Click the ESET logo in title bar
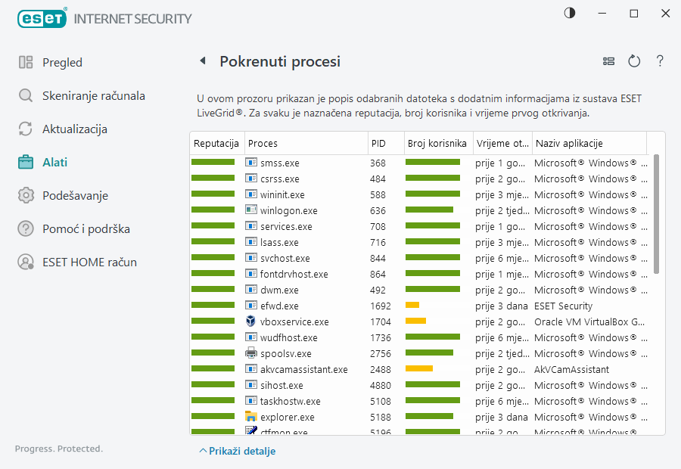681x469 pixels. click(42, 17)
